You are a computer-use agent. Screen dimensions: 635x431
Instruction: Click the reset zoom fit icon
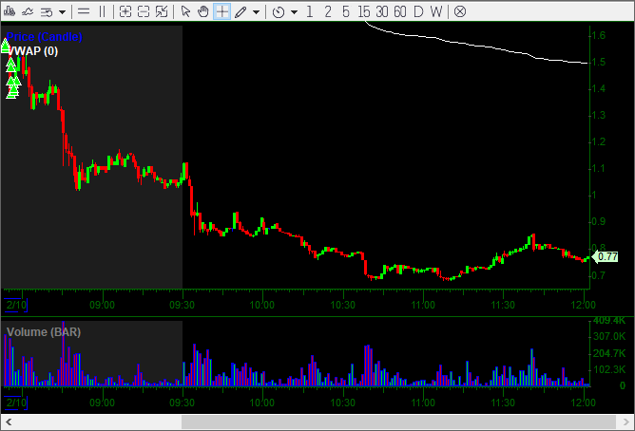(162, 11)
